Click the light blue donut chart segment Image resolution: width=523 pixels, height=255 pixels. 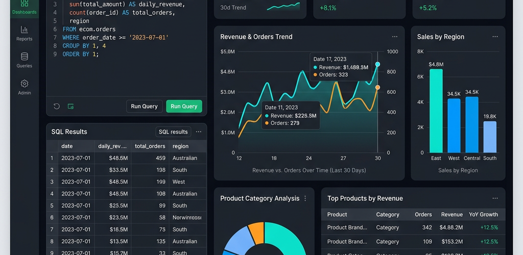pos(239,240)
